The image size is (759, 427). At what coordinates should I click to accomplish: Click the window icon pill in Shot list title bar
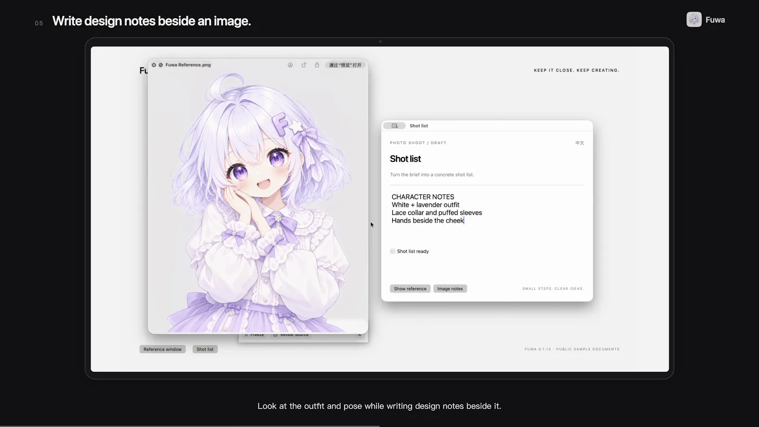click(395, 126)
